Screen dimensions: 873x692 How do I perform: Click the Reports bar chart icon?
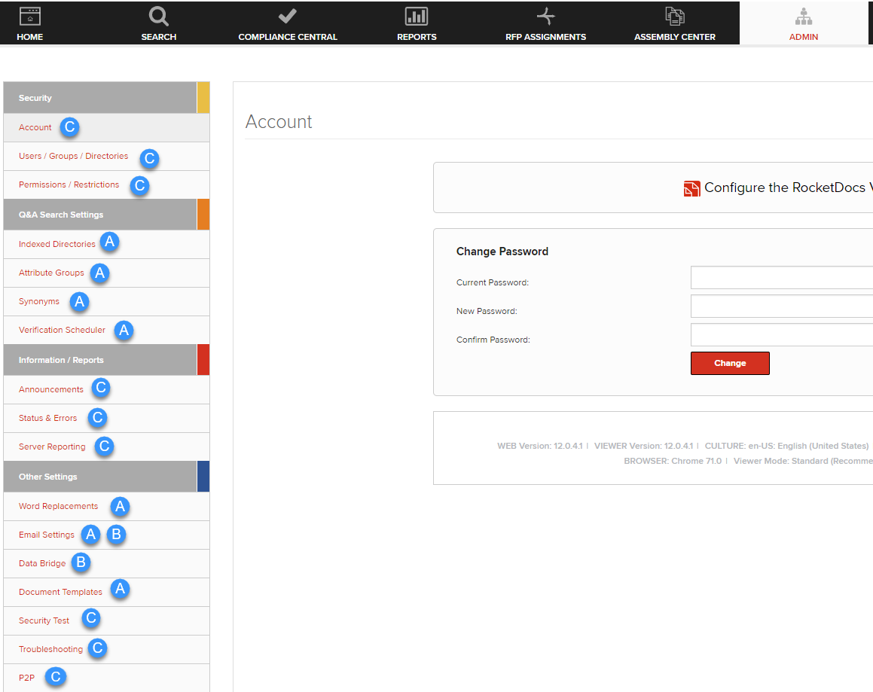click(x=417, y=17)
